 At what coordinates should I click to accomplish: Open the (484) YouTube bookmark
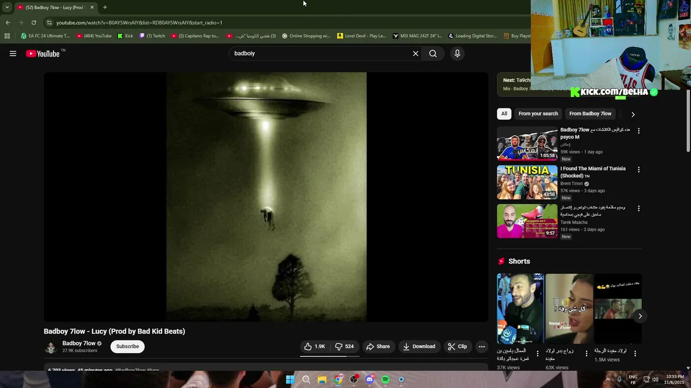click(94, 36)
